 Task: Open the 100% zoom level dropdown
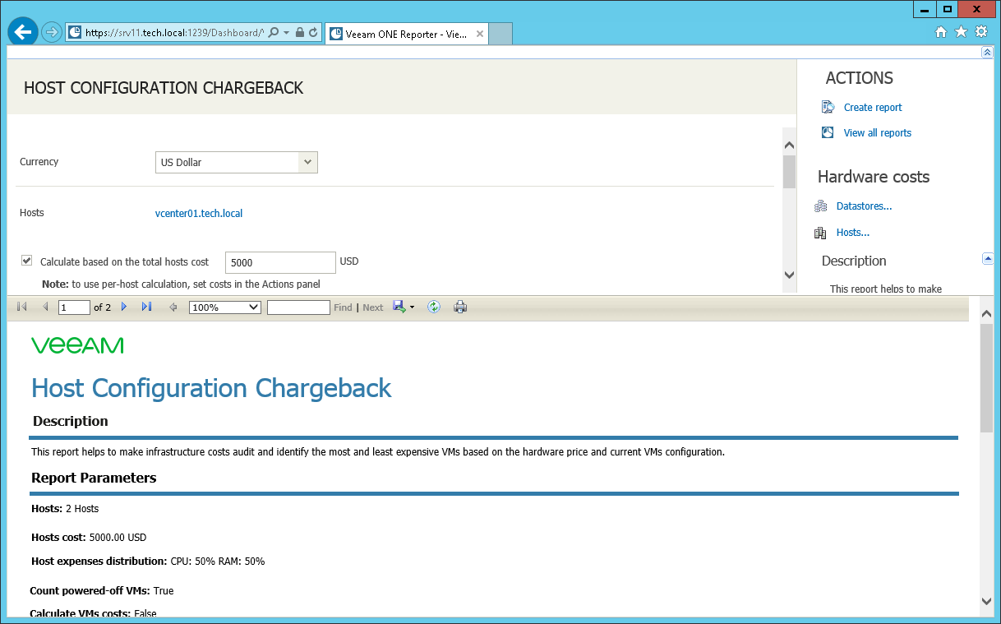(225, 307)
